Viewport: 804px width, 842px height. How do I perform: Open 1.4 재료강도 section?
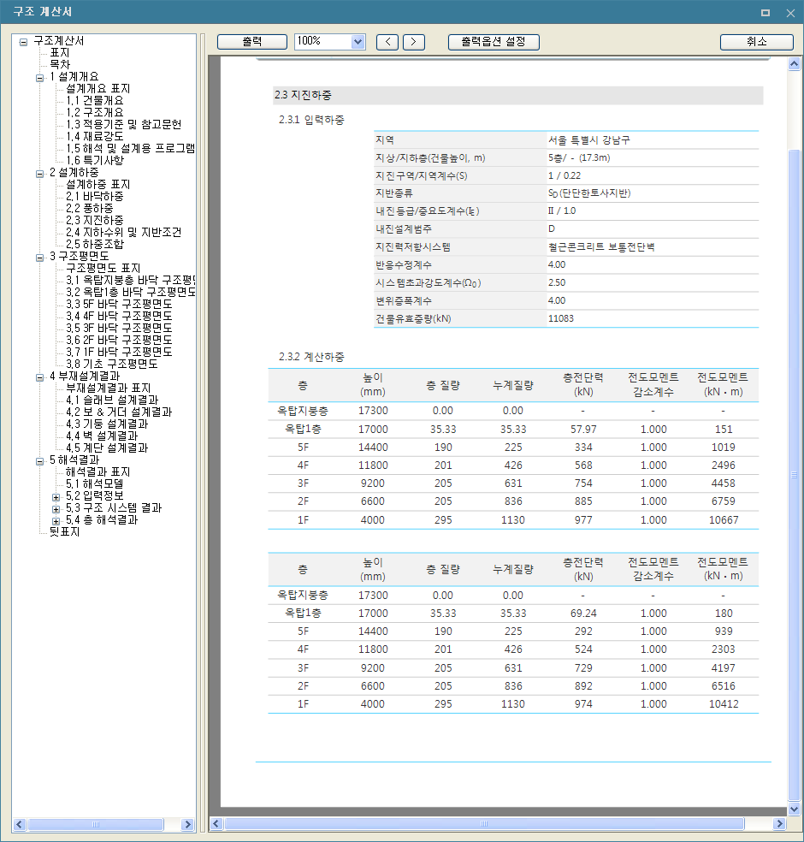pyautogui.click(x=95, y=136)
